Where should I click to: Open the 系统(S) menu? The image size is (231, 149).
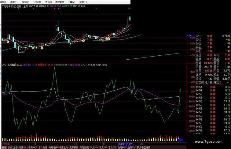click(x=3, y=2)
